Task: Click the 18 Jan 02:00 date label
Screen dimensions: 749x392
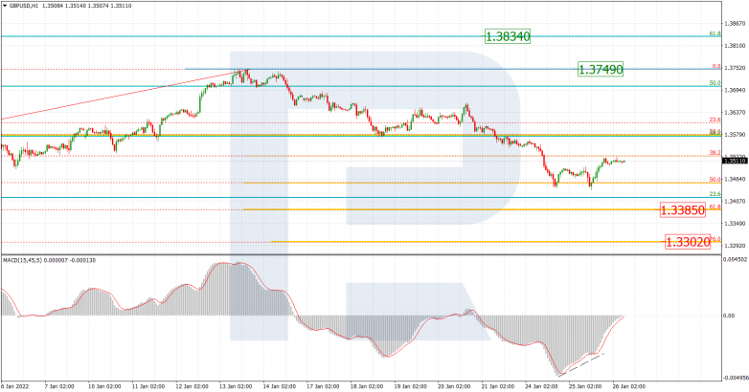Action: 368,386
